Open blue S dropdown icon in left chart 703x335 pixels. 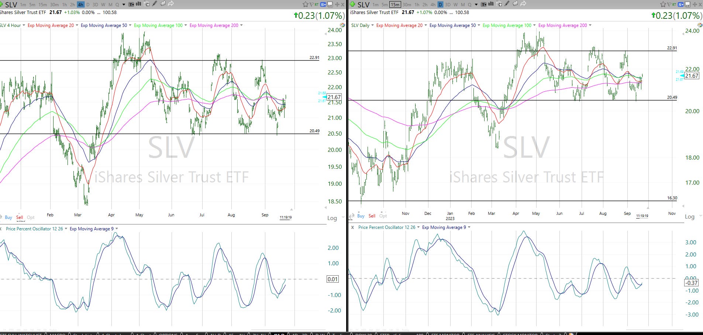(323, 5)
